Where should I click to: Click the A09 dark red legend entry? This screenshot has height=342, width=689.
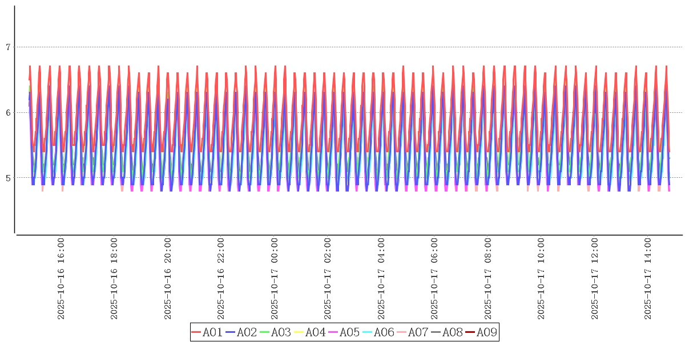point(481,332)
